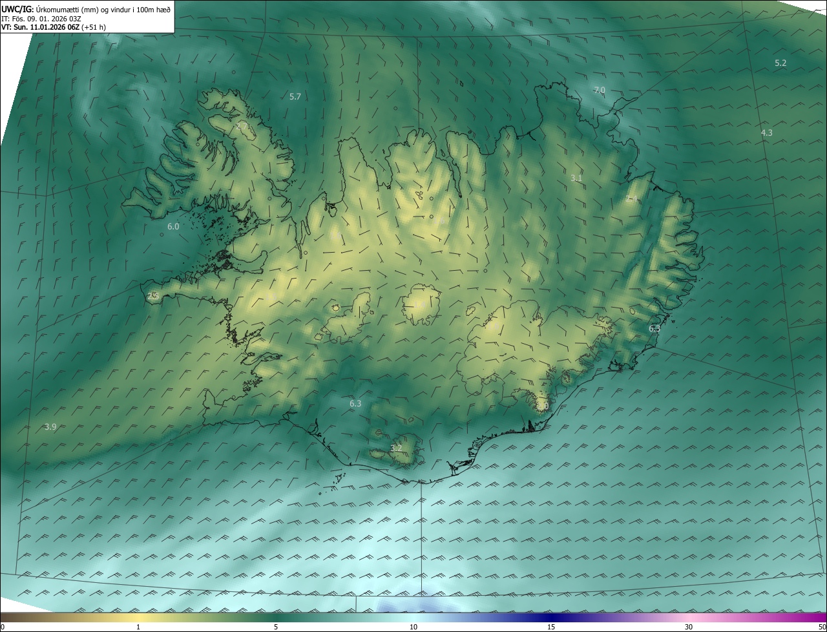Click the 6.0 value label on the map

tap(173, 226)
